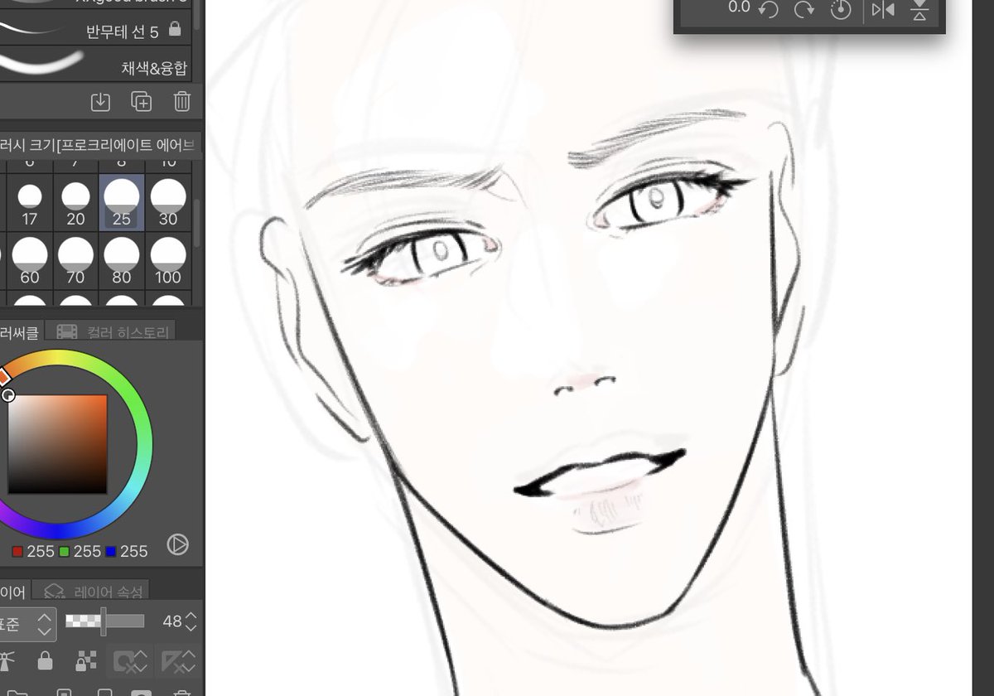Choose brush size 30
This screenshot has height=696, width=994.
point(168,203)
